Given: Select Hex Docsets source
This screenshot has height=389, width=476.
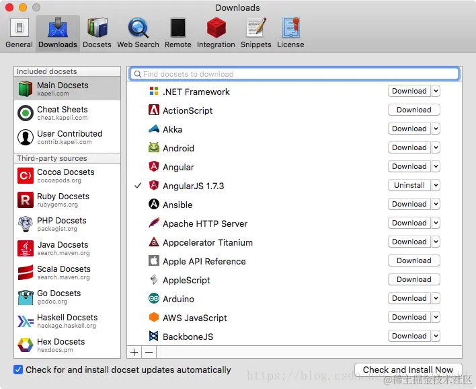Looking at the screenshot, I should click(67, 345).
